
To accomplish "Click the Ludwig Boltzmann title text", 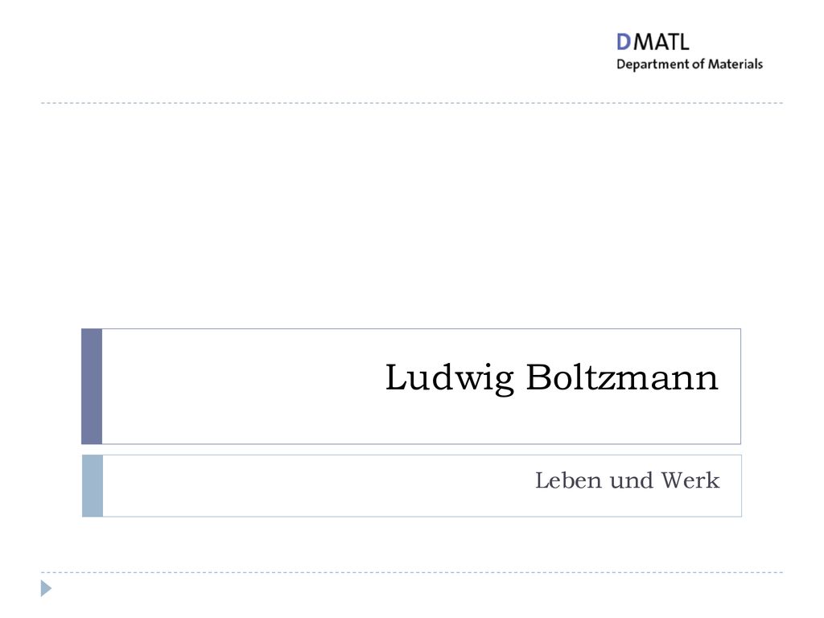I will [552, 377].
